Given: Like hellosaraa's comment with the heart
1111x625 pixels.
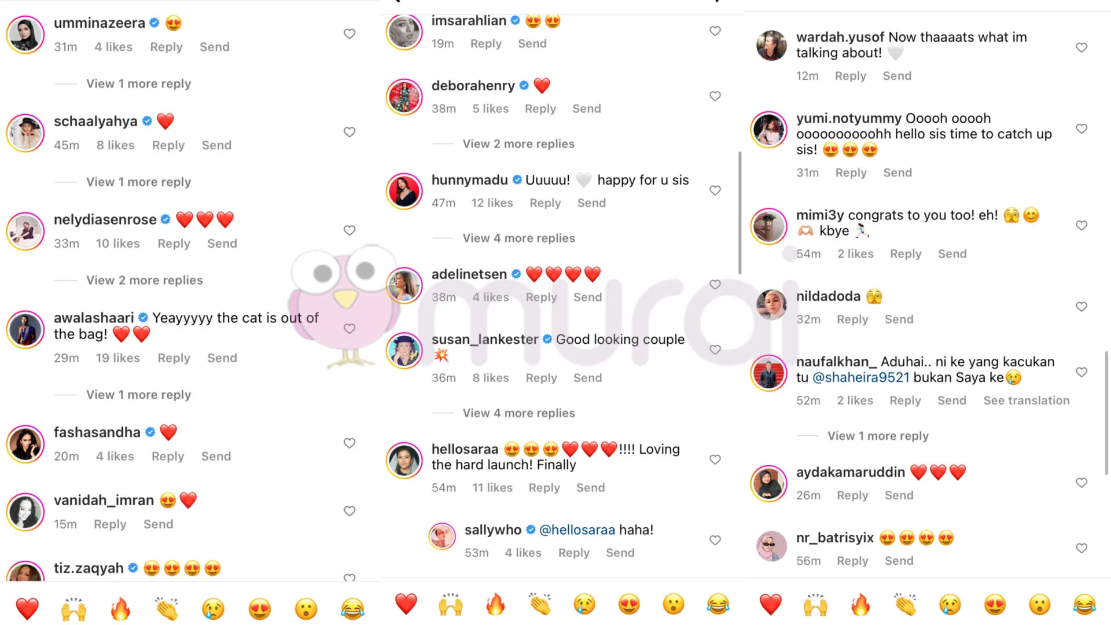Looking at the screenshot, I should click(715, 459).
